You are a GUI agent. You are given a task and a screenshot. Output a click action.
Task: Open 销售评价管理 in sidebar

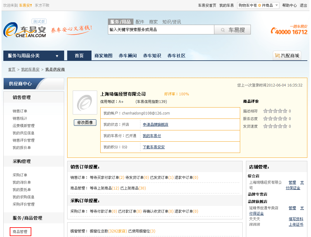[24, 140]
